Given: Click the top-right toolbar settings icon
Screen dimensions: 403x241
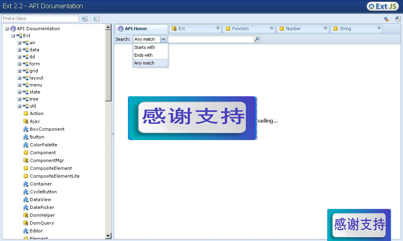Looking at the screenshot, I should [x=386, y=19].
